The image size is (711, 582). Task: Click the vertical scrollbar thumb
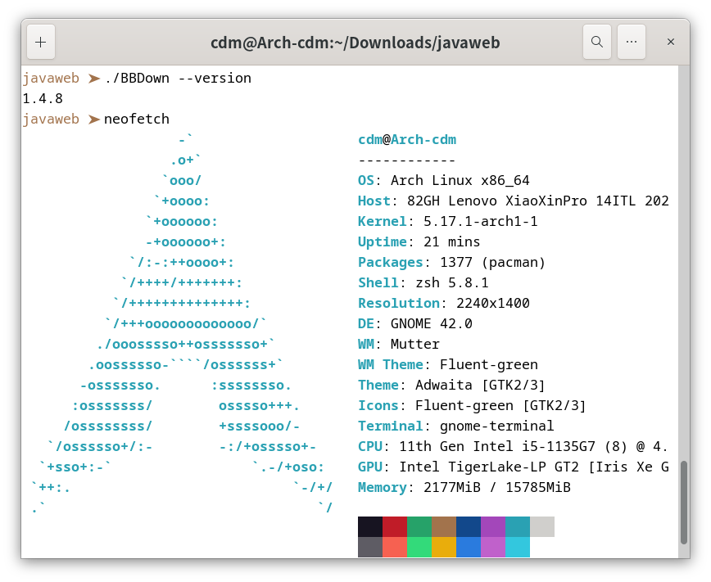click(x=684, y=503)
